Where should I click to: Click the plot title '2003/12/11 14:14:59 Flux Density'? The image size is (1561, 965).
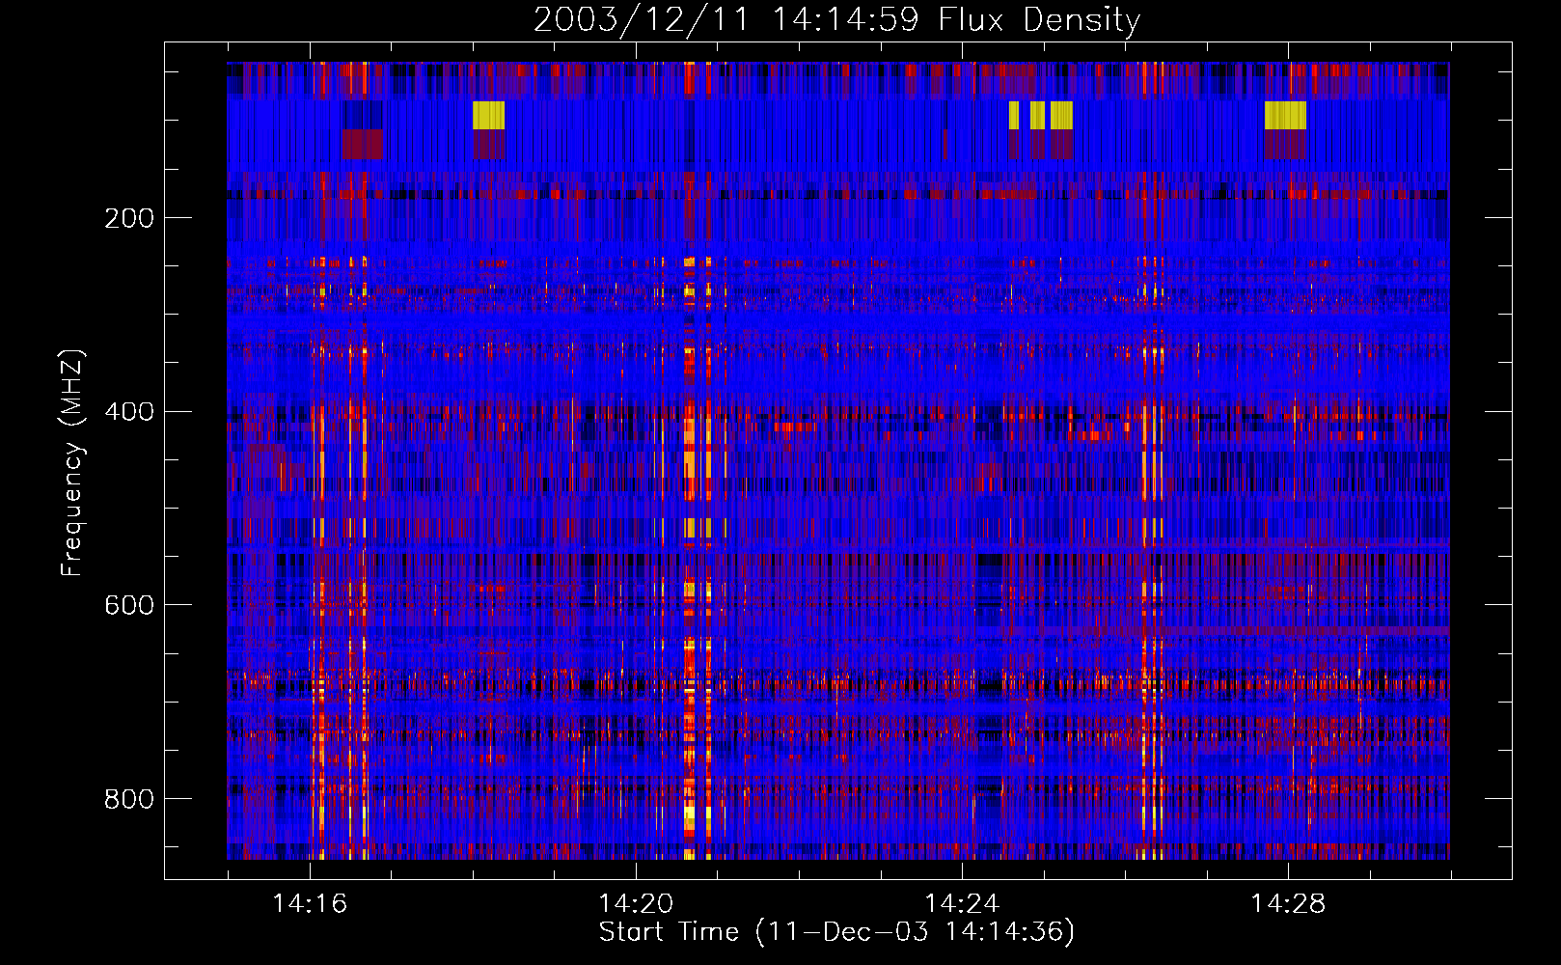pyautogui.click(x=836, y=19)
